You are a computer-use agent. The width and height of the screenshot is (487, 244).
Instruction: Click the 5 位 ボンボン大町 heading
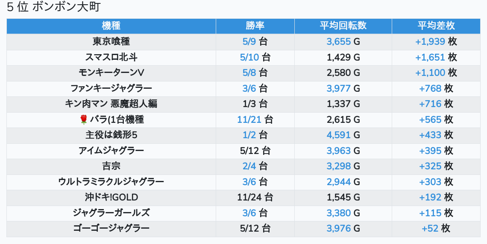(x=53, y=7)
